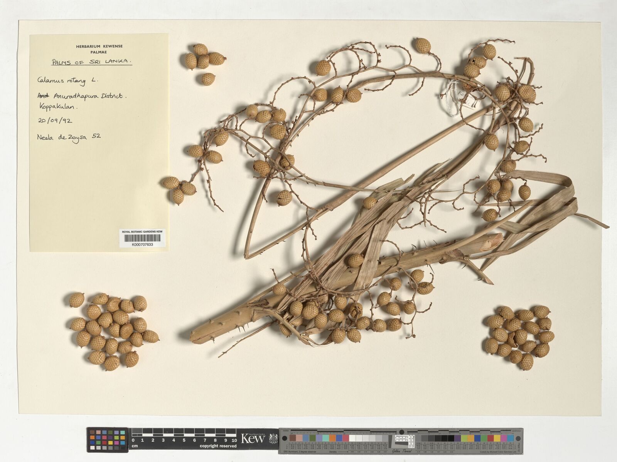Click the 'Palms of Sri Lanka' heading
Screen dimensions: 617x462
tap(92, 61)
